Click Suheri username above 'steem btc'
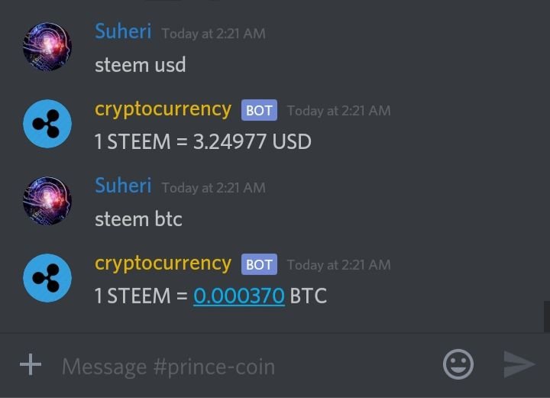This screenshot has height=398, width=550. [123, 185]
